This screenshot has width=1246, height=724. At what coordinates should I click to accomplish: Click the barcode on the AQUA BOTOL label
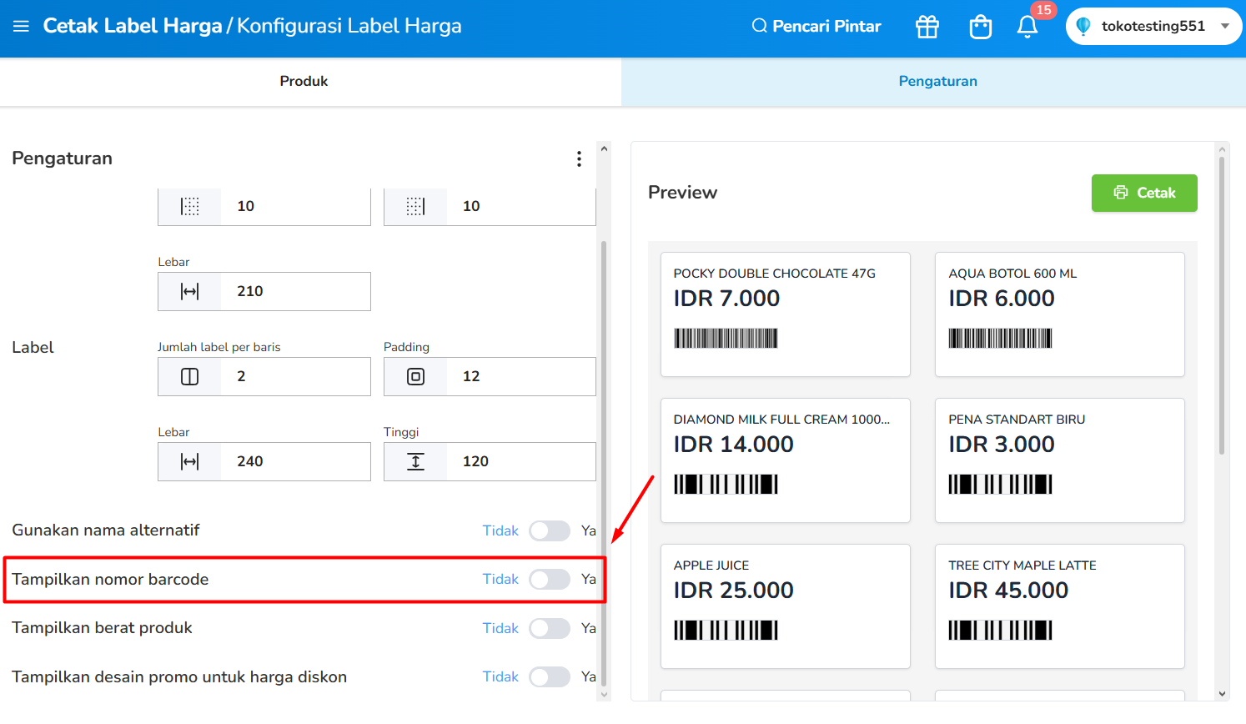click(x=1000, y=338)
